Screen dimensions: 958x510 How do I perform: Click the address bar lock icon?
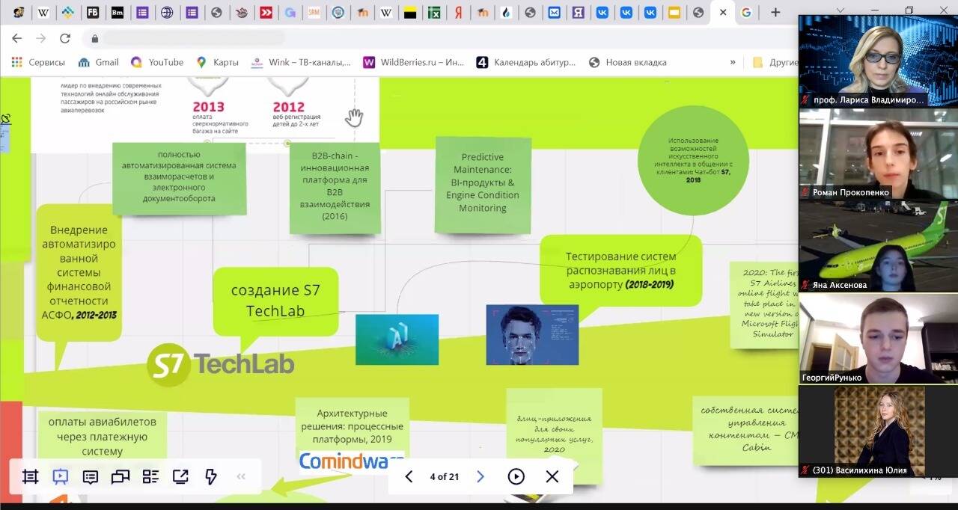[x=94, y=38]
